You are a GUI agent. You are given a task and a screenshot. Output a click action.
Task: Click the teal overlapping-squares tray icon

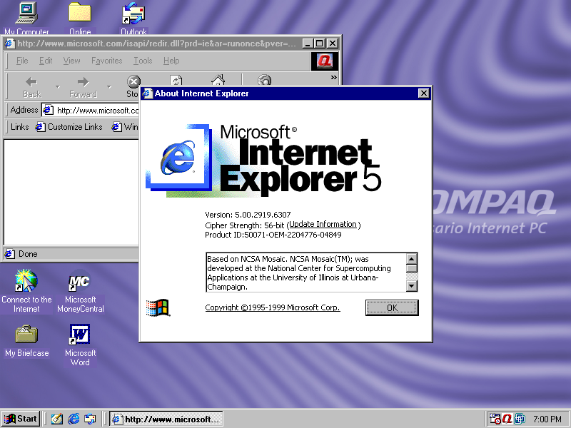point(520,419)
